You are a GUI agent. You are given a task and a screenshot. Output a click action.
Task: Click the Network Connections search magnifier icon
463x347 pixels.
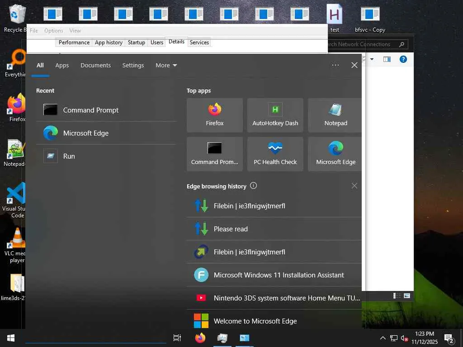402,44
